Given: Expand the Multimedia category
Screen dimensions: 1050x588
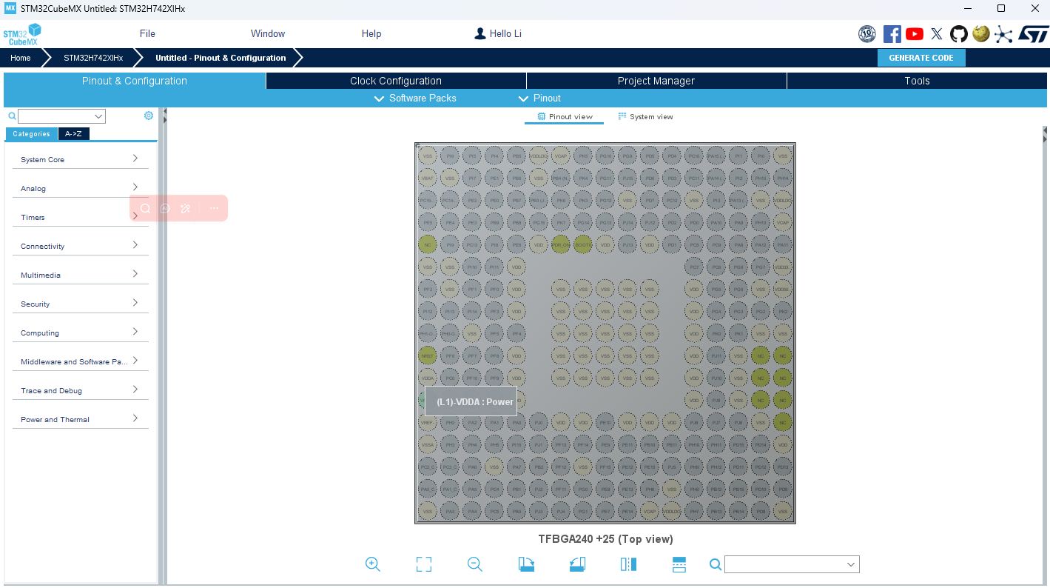Looking at the screenshot, I should (x=80, y=275).
